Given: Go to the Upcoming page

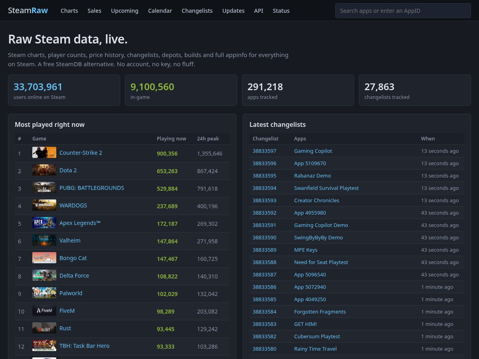Looking at the screenshot, I should [x=125, y=11].
